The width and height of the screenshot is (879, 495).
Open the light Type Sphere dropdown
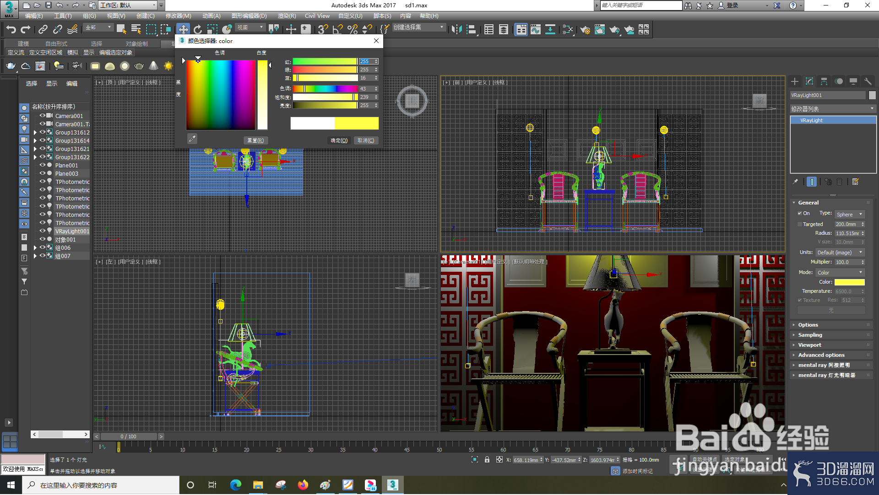(849, 215)
